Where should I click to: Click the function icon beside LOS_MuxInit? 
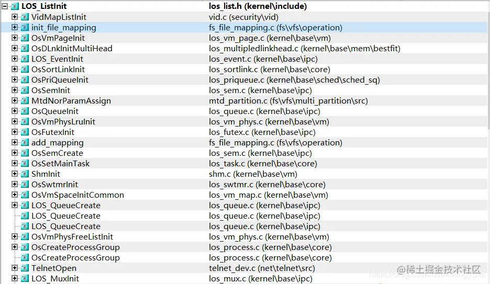[25, 278]
